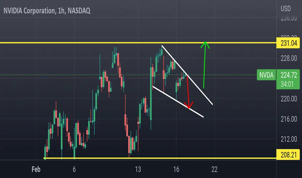Screen dimensions: 302x178
Task: Click the 224.72 current price label
Action: [289, 75]
